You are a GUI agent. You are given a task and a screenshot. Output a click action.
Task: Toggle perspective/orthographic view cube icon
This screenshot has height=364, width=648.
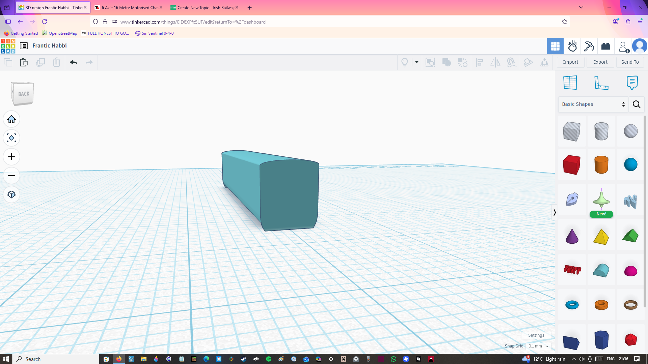point(11,195)
